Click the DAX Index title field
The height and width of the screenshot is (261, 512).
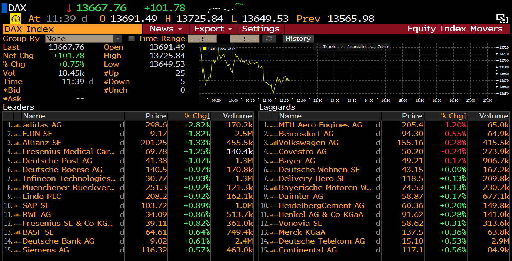pyautogui.click(x=72, y=29)
